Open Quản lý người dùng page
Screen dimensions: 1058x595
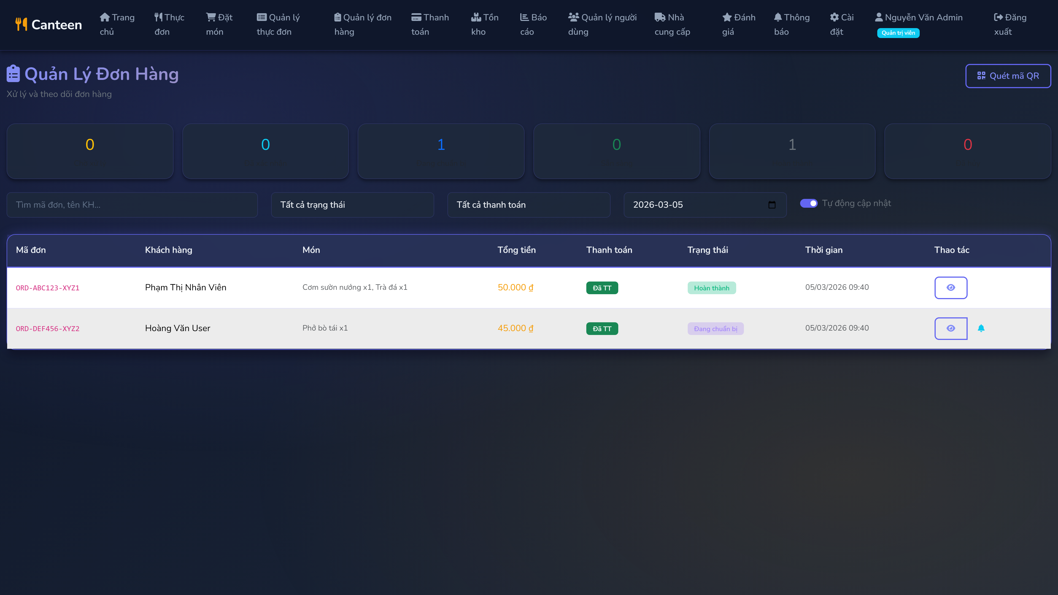pos(602,25)
